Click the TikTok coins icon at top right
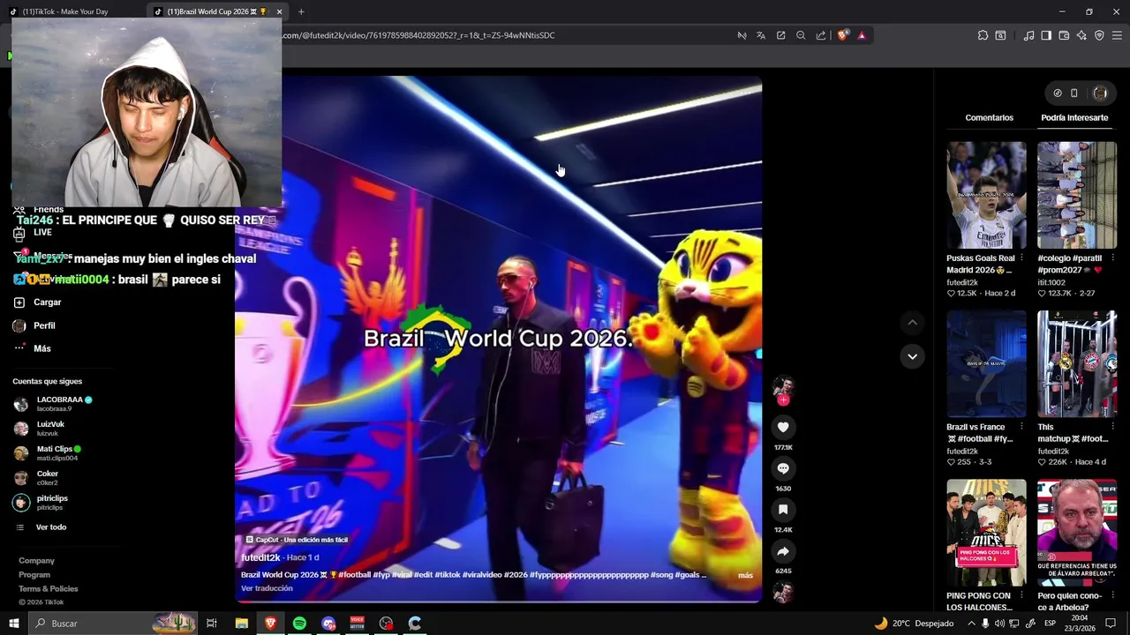This screenshot has width=1130, height=635. 1058,93
